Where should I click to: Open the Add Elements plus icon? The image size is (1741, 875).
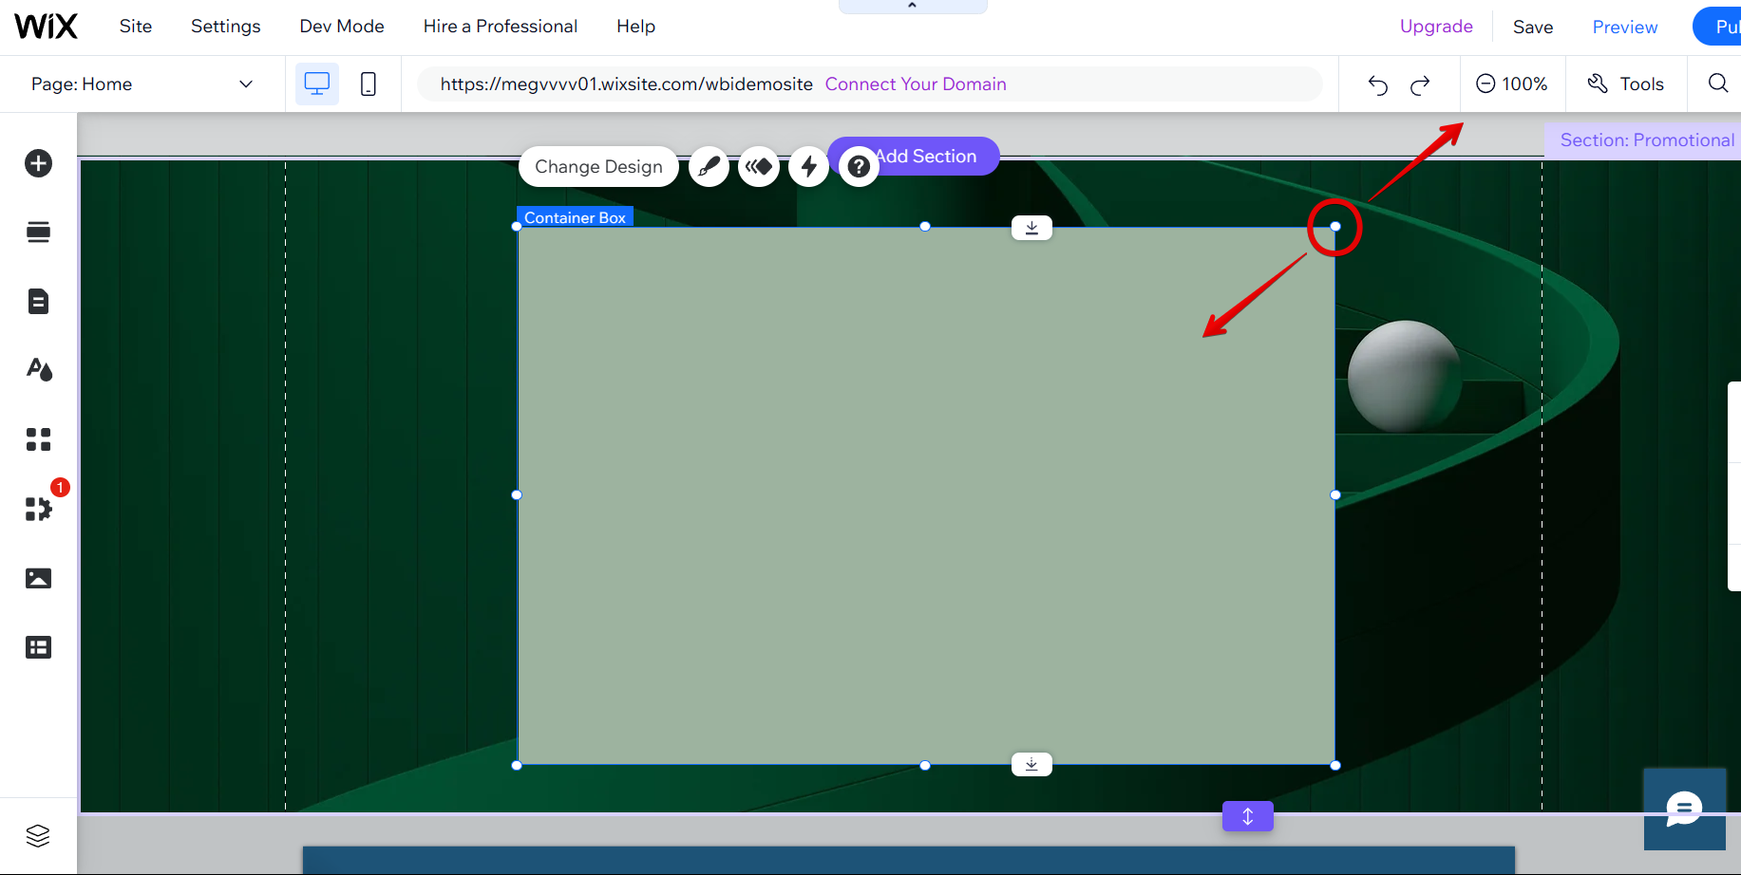[x=38, y=163]
